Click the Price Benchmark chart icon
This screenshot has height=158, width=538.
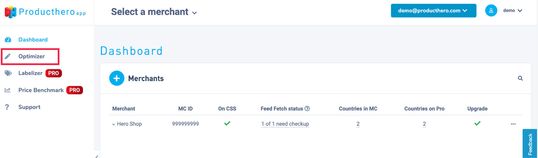pos(8,90)
